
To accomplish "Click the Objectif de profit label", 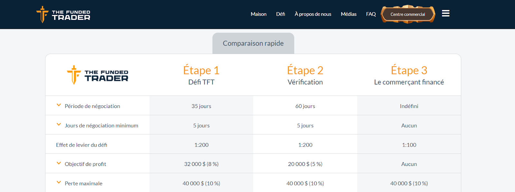I will [85, 164].
